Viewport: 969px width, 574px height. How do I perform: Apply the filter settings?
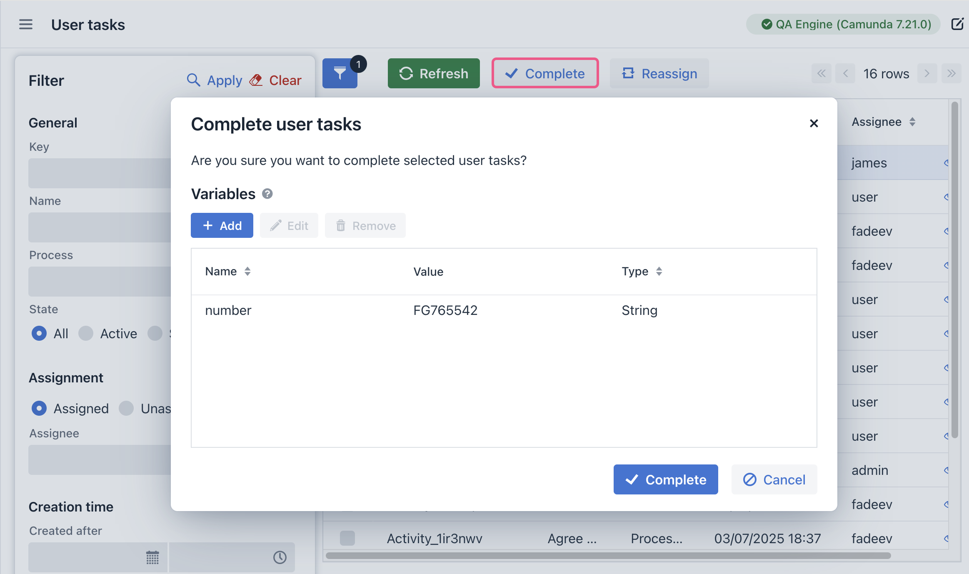tap(215, 80)
